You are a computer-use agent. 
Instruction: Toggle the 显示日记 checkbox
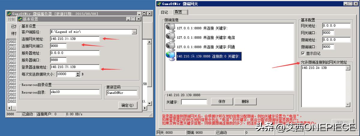pos(303,54)
